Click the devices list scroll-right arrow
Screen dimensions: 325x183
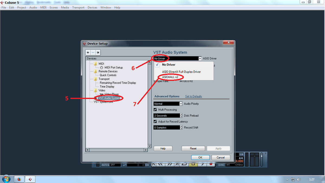pyautogui.click(x=145, y=150)
